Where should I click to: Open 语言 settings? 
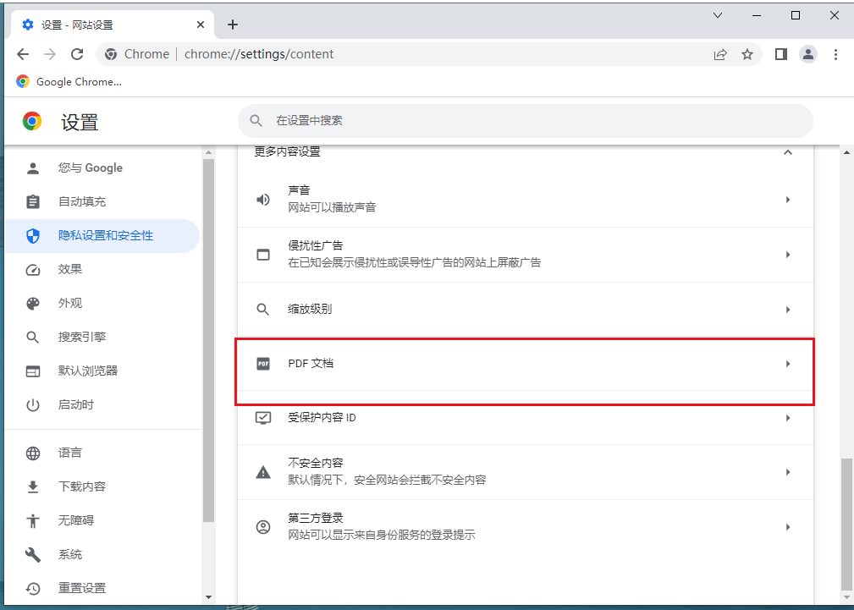coord(102,453)
